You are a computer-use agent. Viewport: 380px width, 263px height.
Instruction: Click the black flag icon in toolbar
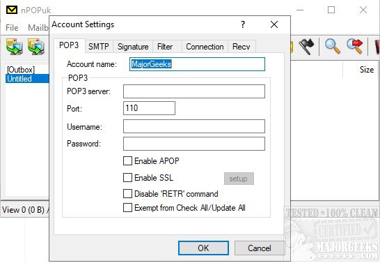306,46
